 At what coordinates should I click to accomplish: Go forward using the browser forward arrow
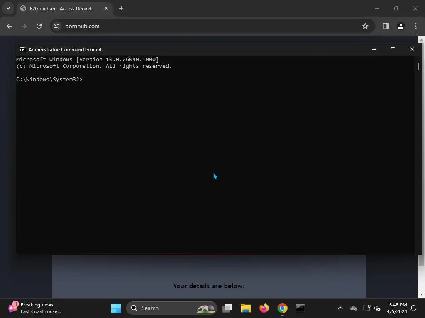click(24, 26)
